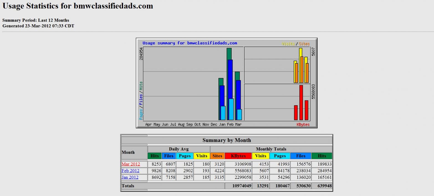Click the cyan Pages header under Daily Avg
The image size is (434, 196).
point(185,156)
